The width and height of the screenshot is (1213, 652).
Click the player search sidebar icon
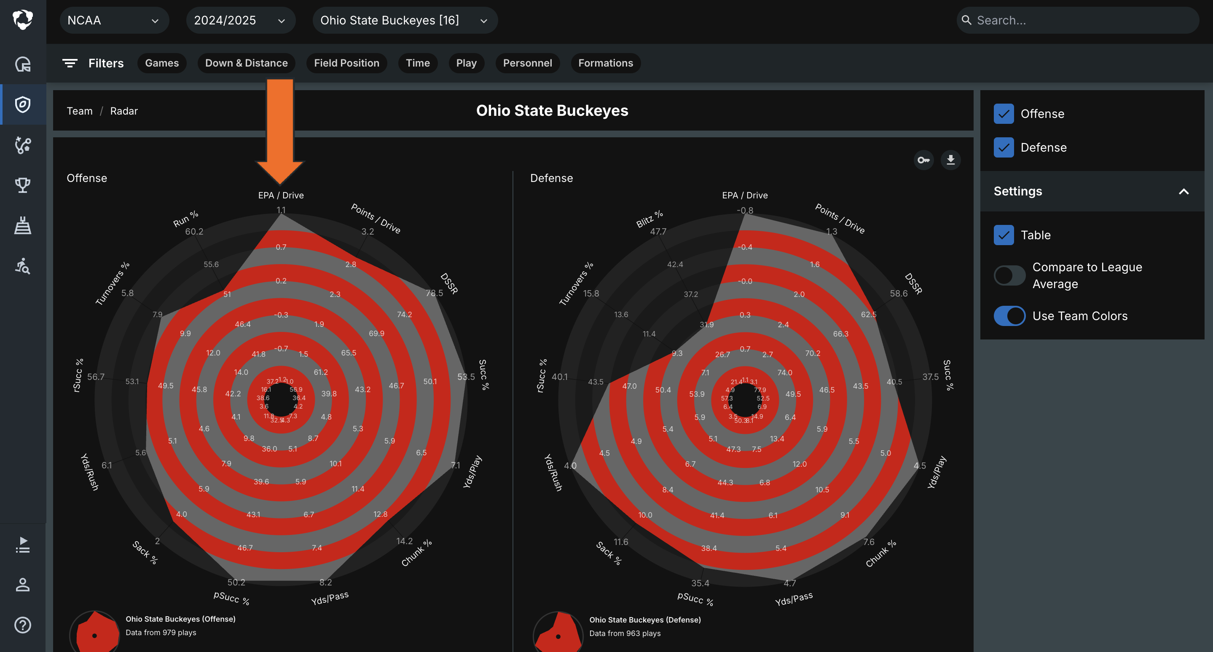[23, 266]
